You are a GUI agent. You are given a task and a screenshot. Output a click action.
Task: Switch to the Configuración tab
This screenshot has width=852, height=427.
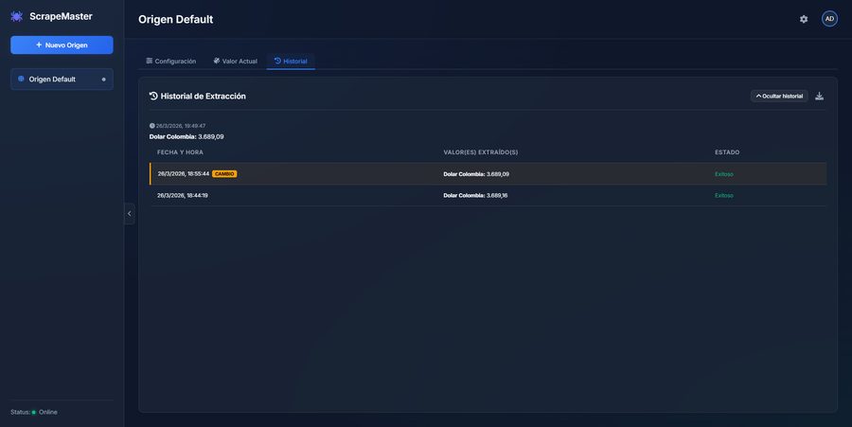point(171,61)
